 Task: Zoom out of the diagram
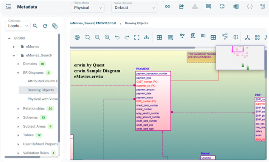pos(98,37)
